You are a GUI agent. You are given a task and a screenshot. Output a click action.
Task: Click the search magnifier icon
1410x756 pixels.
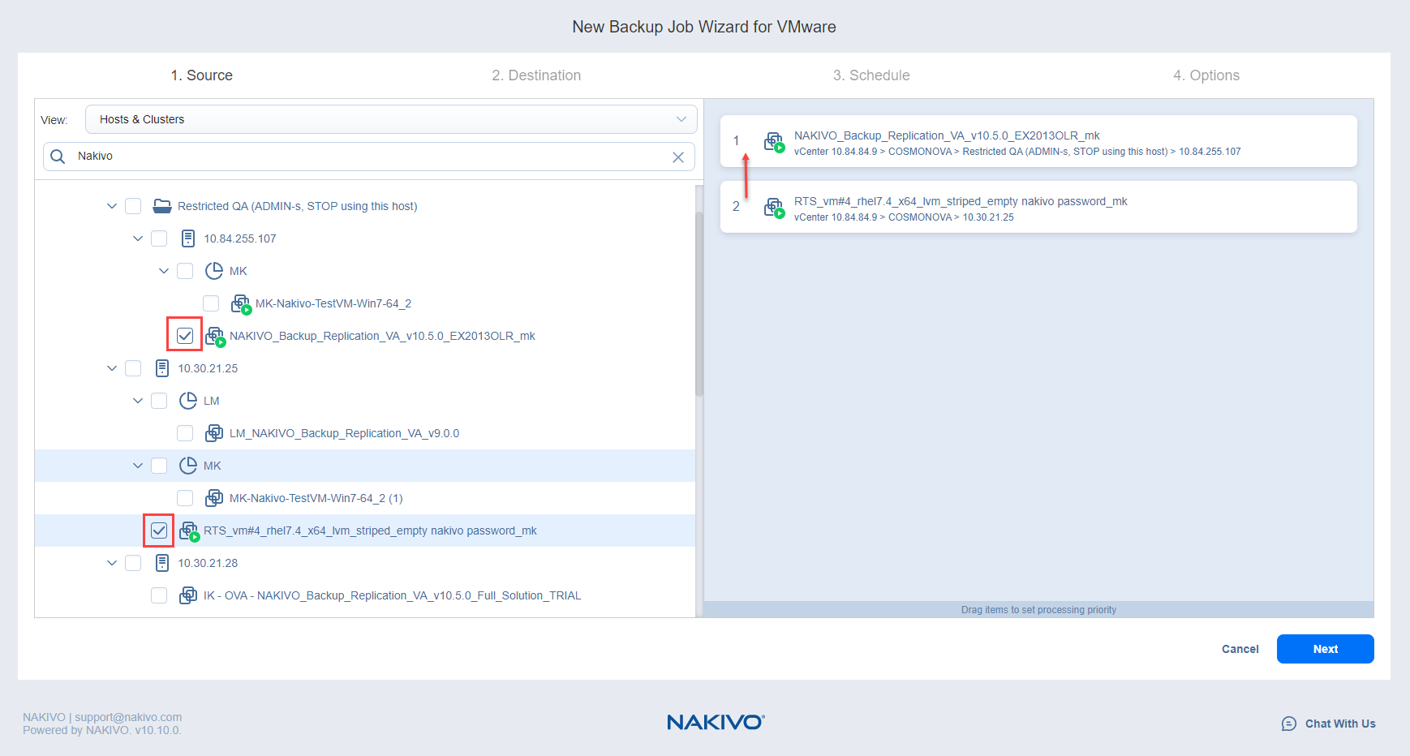[58, 157]
